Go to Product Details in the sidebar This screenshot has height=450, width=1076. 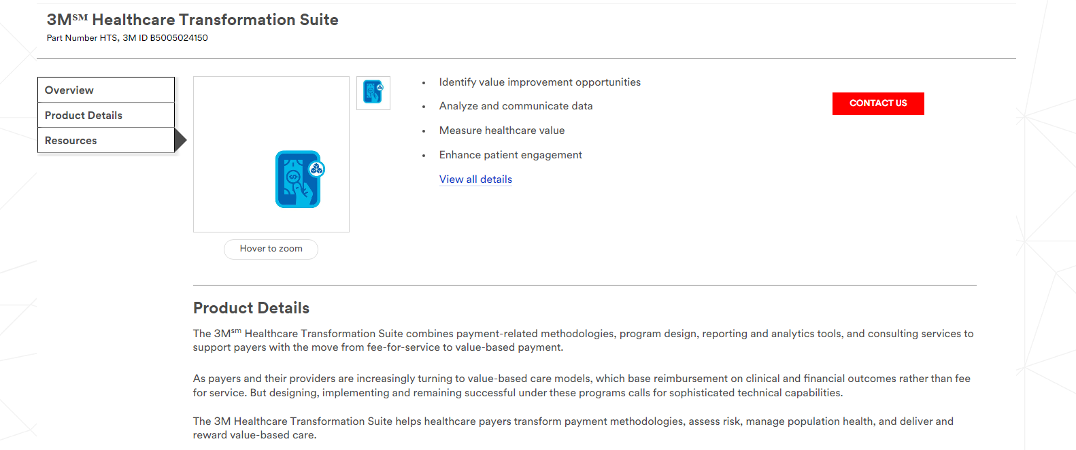(106, 115)
